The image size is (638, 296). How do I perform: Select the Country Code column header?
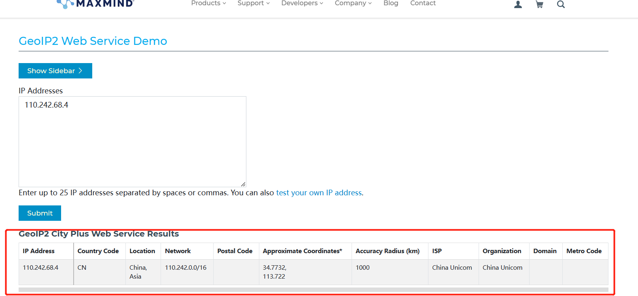[x=100, y=251]
